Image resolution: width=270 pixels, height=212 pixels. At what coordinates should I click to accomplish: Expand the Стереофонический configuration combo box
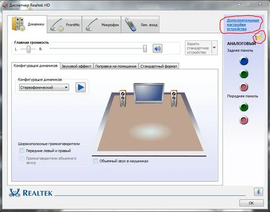(x=44, y=87)
